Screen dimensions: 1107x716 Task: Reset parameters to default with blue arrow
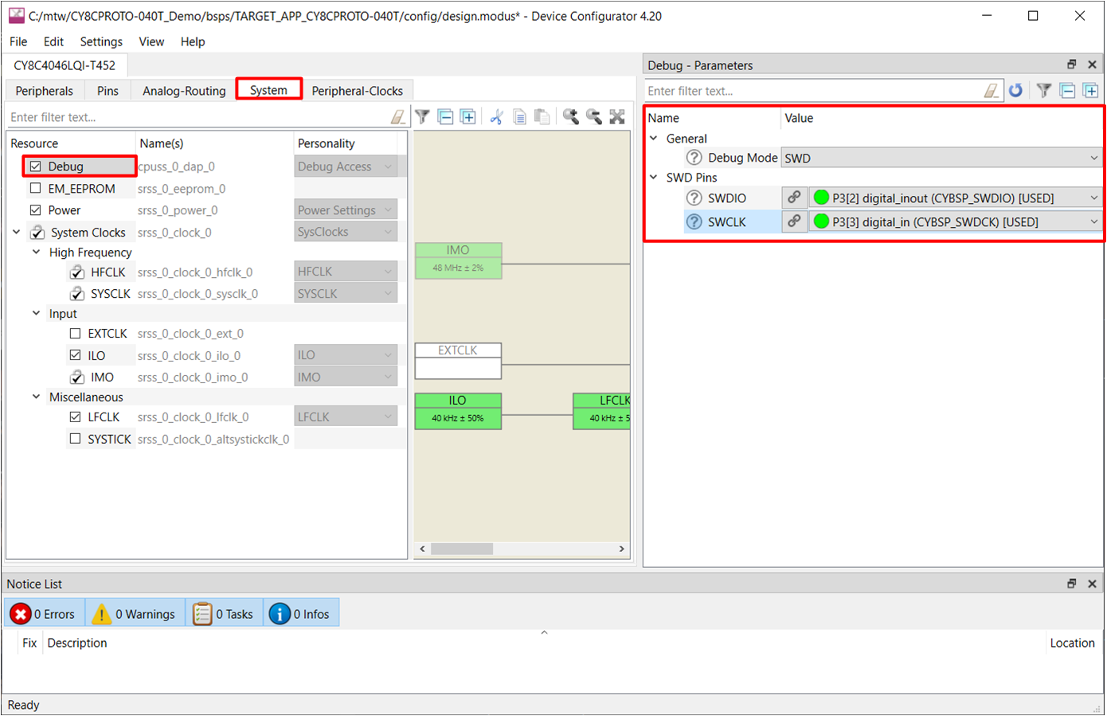pos(1015,91)
